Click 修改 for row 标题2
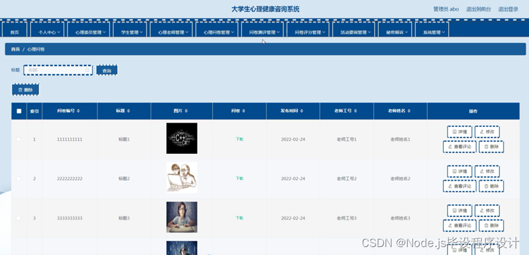Image resolution: width=529 pixels, height=255 pixels. point(487,172)
